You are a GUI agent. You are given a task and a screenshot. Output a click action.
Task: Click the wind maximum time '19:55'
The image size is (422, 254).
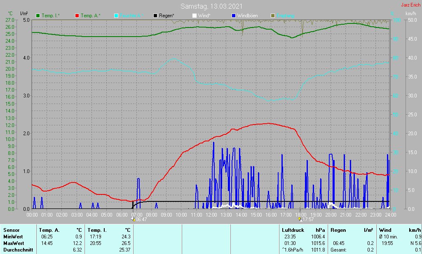pos(387,243)
